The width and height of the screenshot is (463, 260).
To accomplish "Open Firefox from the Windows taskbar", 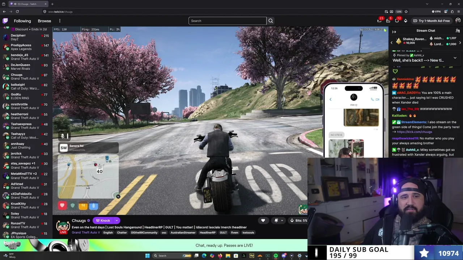I will tap(220, 256).
